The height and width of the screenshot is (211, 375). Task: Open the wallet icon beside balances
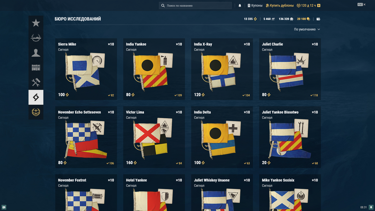point(318,19)
